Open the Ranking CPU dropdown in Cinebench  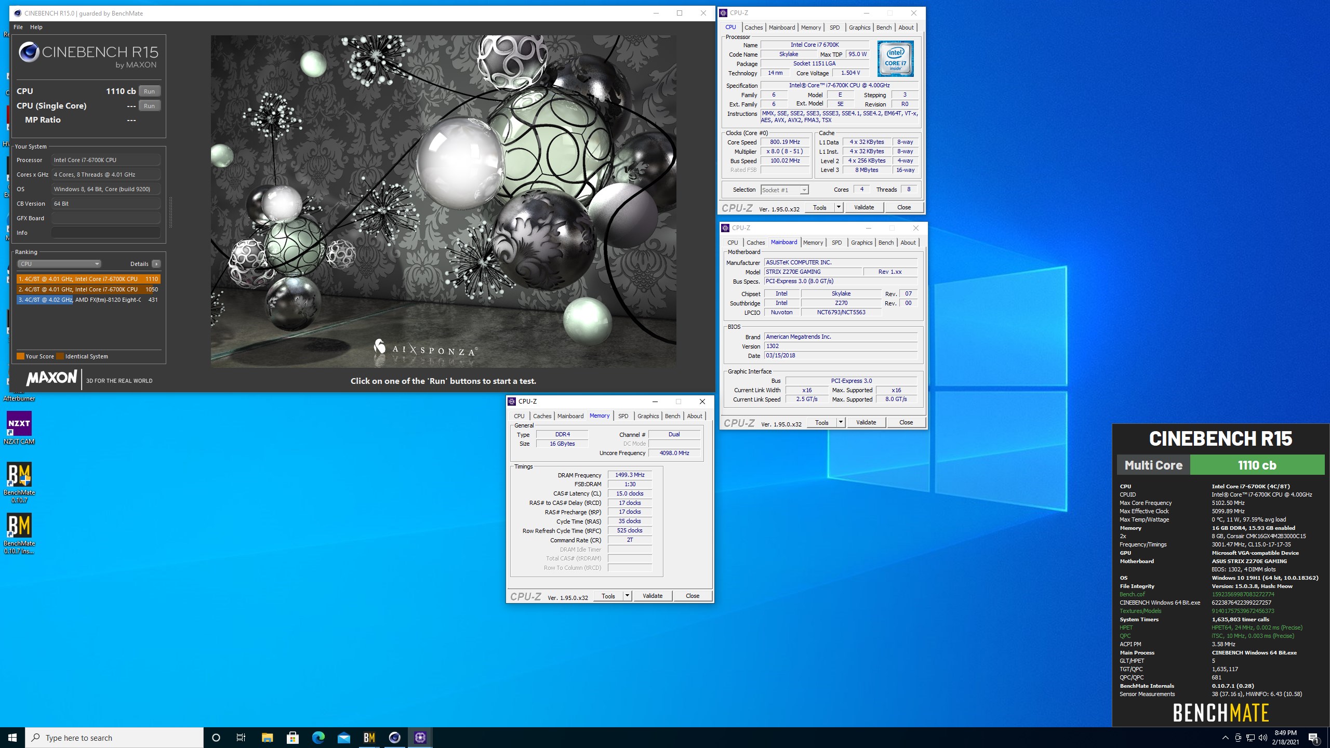point(59,264)
